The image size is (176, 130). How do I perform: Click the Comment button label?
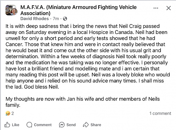point(43,125)
